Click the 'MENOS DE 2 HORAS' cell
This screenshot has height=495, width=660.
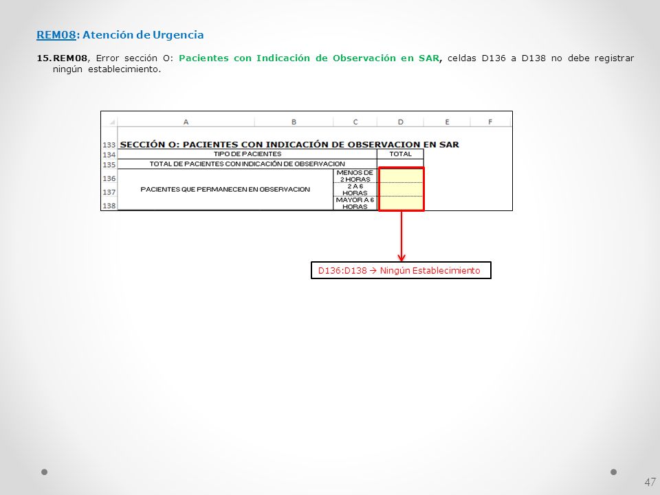point(355,176)
